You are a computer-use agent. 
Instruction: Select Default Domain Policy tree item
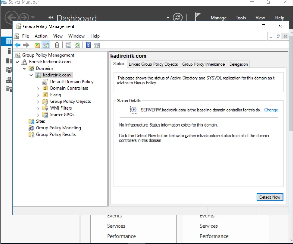pos(72,82)
